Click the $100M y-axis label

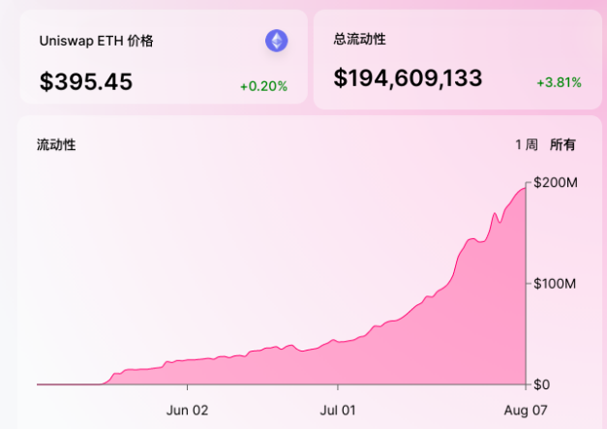[556, 284]
